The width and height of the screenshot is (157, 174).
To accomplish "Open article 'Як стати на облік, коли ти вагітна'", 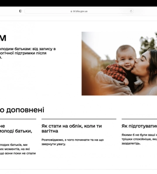I will point(72,128).
